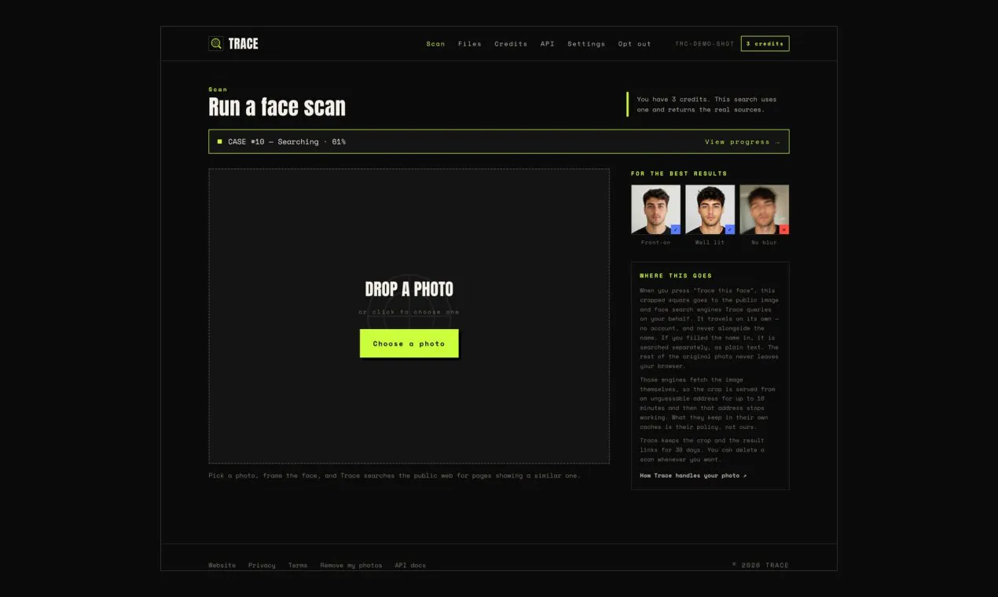The height and width of the screenshot is (597, 998).
Task: Open How Trace handles your photo link
Action: (x=693, y=475)
